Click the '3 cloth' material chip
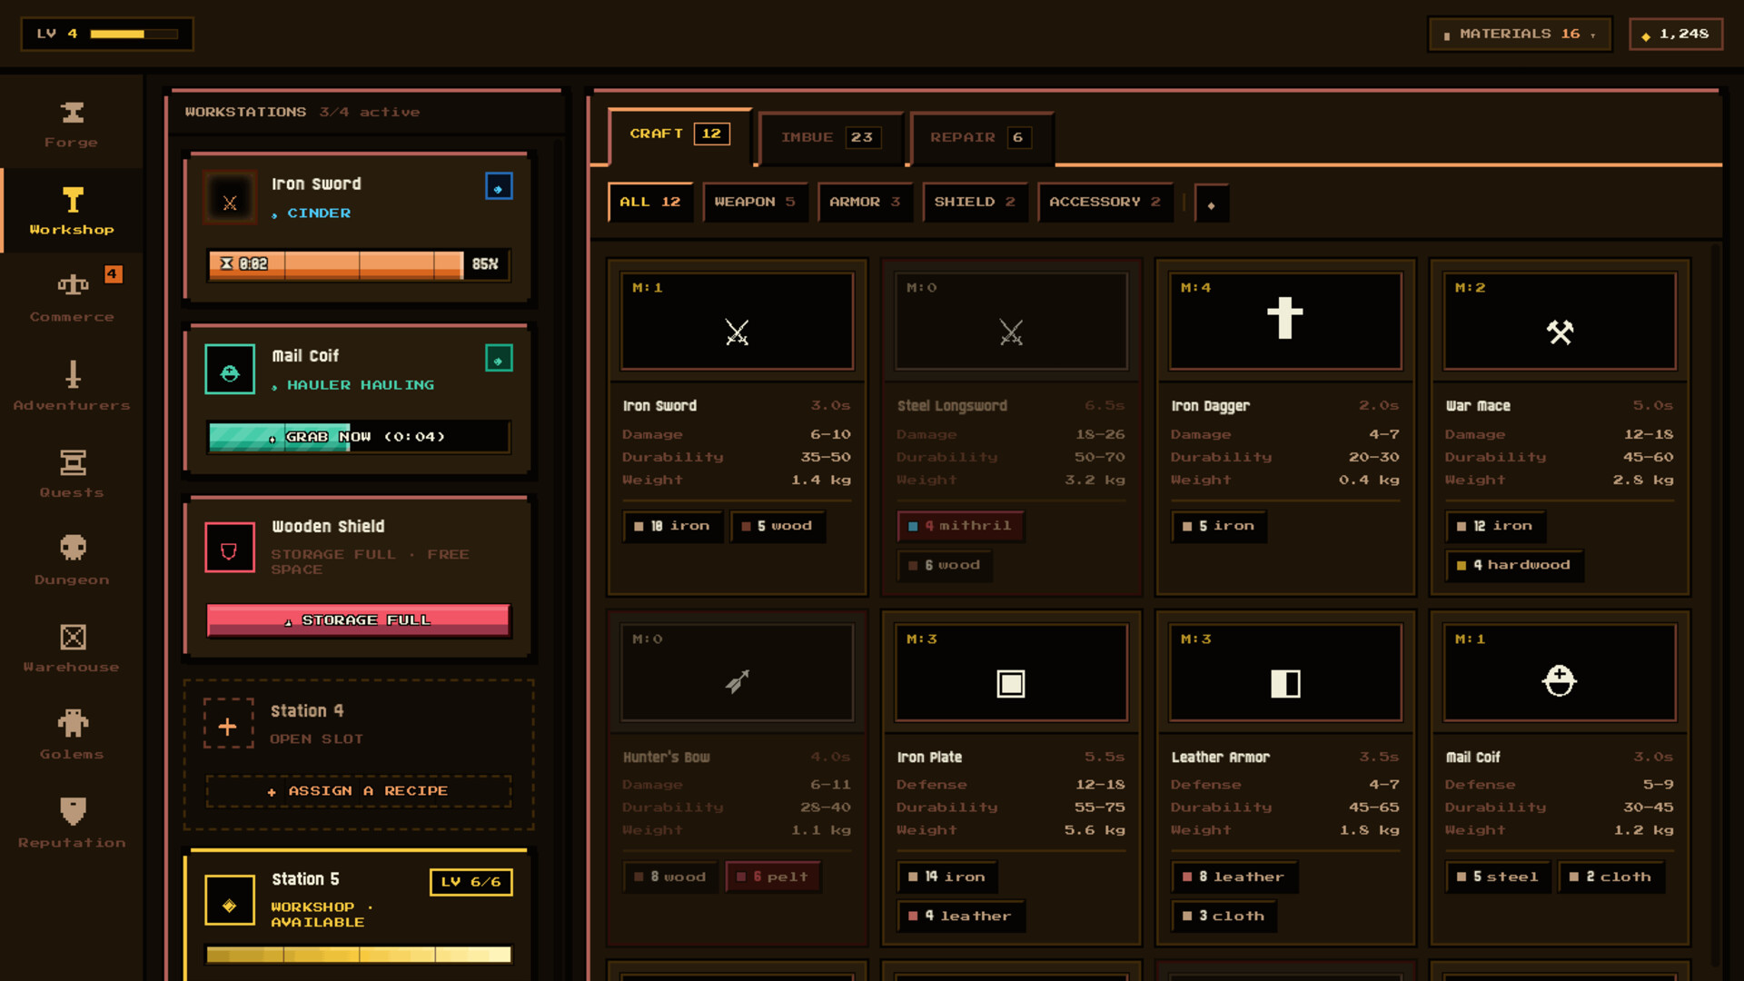 point(1224,917)
